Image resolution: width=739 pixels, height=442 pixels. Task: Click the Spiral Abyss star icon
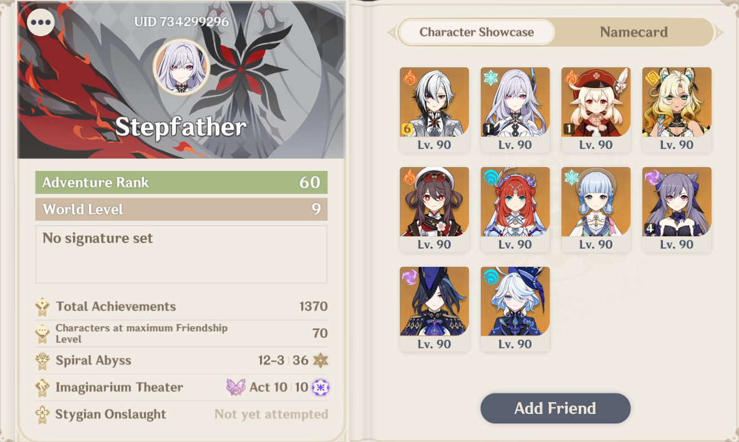321,360
